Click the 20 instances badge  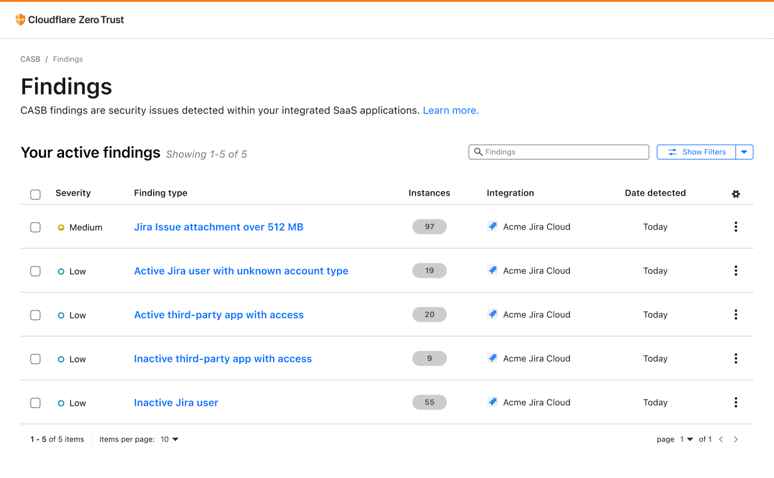click(x=429, y=314)
